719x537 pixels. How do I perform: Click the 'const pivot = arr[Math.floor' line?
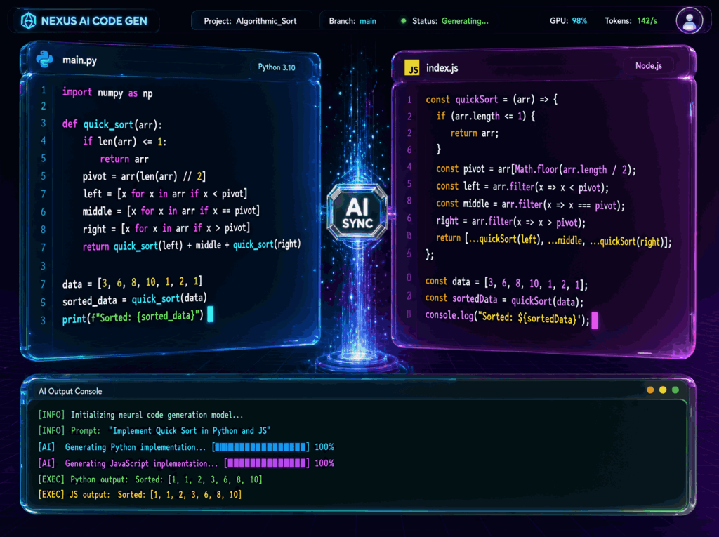536,170
